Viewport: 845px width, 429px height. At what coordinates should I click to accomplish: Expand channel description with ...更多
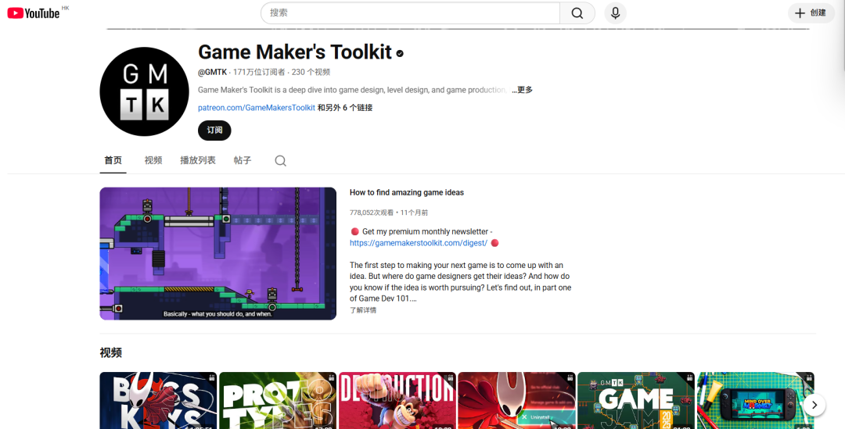pyautogui.click(x=522, y=90)
